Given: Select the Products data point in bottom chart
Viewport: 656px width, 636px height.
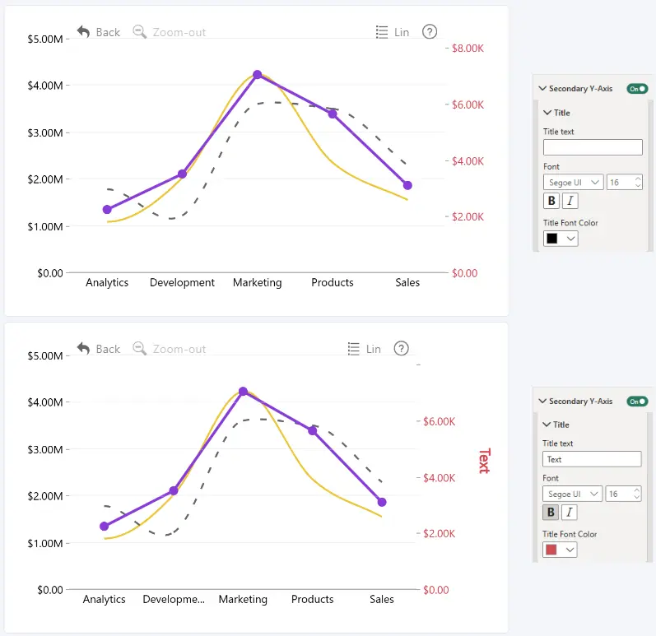Looking at the screenshot, I should click(x=313, y=430).
